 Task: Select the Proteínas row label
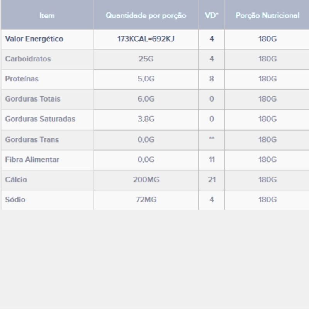coord(22,79)
